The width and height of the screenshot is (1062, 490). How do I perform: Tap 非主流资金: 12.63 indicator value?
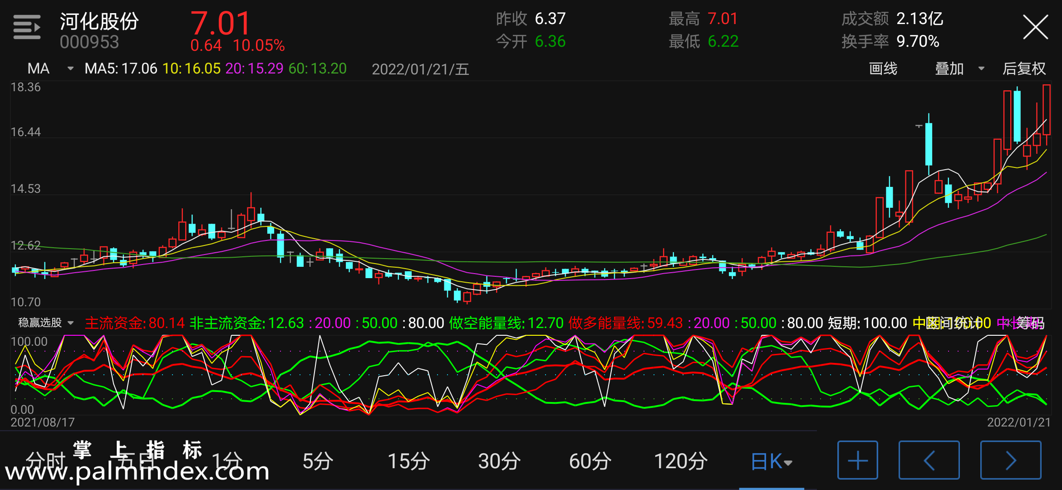246,323
